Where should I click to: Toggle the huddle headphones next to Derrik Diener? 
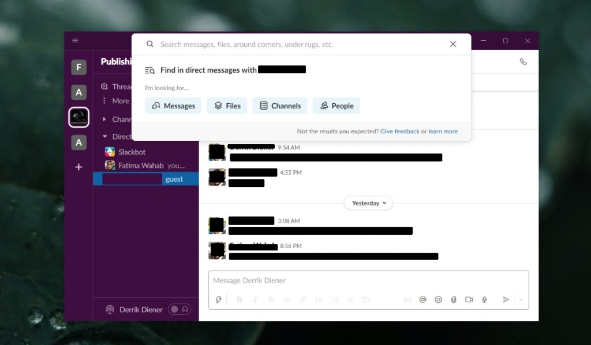(x=185, y=309)
